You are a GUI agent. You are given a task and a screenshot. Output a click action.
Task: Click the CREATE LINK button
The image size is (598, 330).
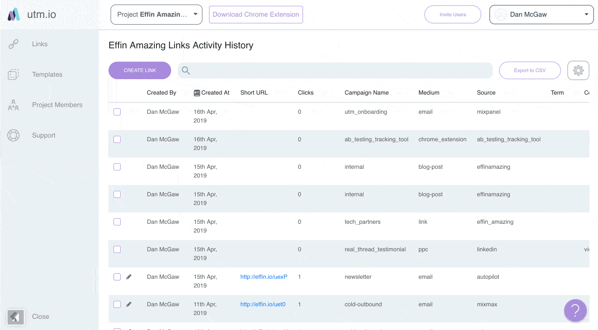pyautogui.click(x=140, y=70)
